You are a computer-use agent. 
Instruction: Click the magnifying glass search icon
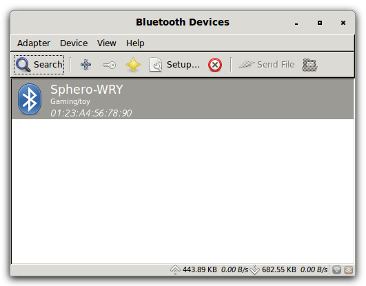[23, 65]
